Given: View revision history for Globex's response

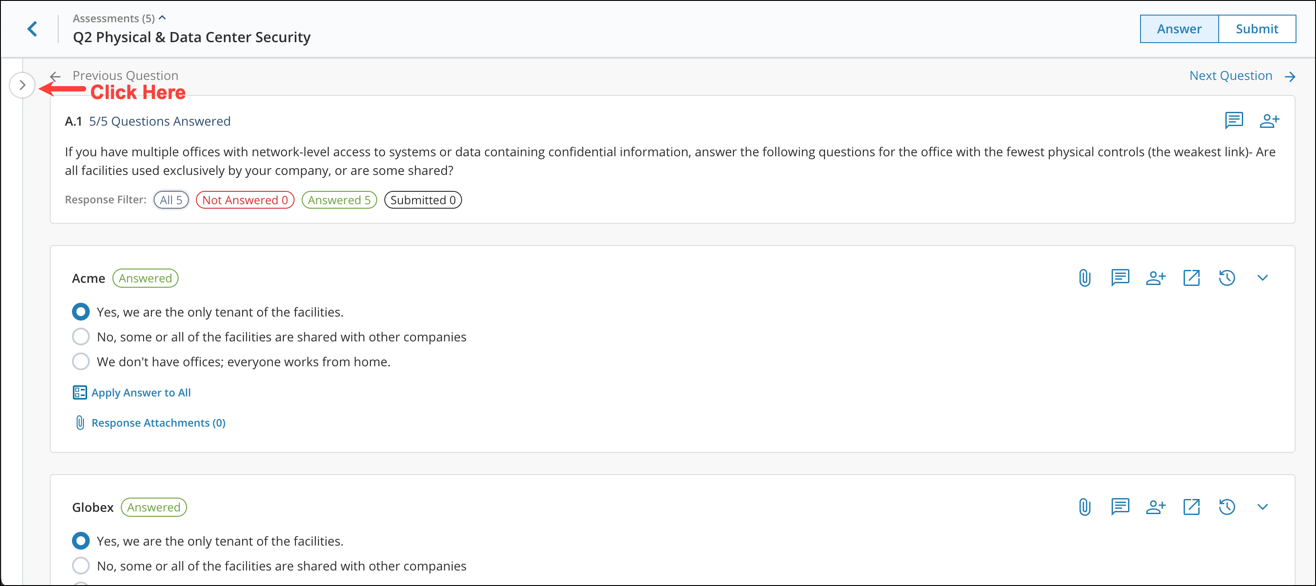Looking at the screenshot, I should tap(1227, 507).
